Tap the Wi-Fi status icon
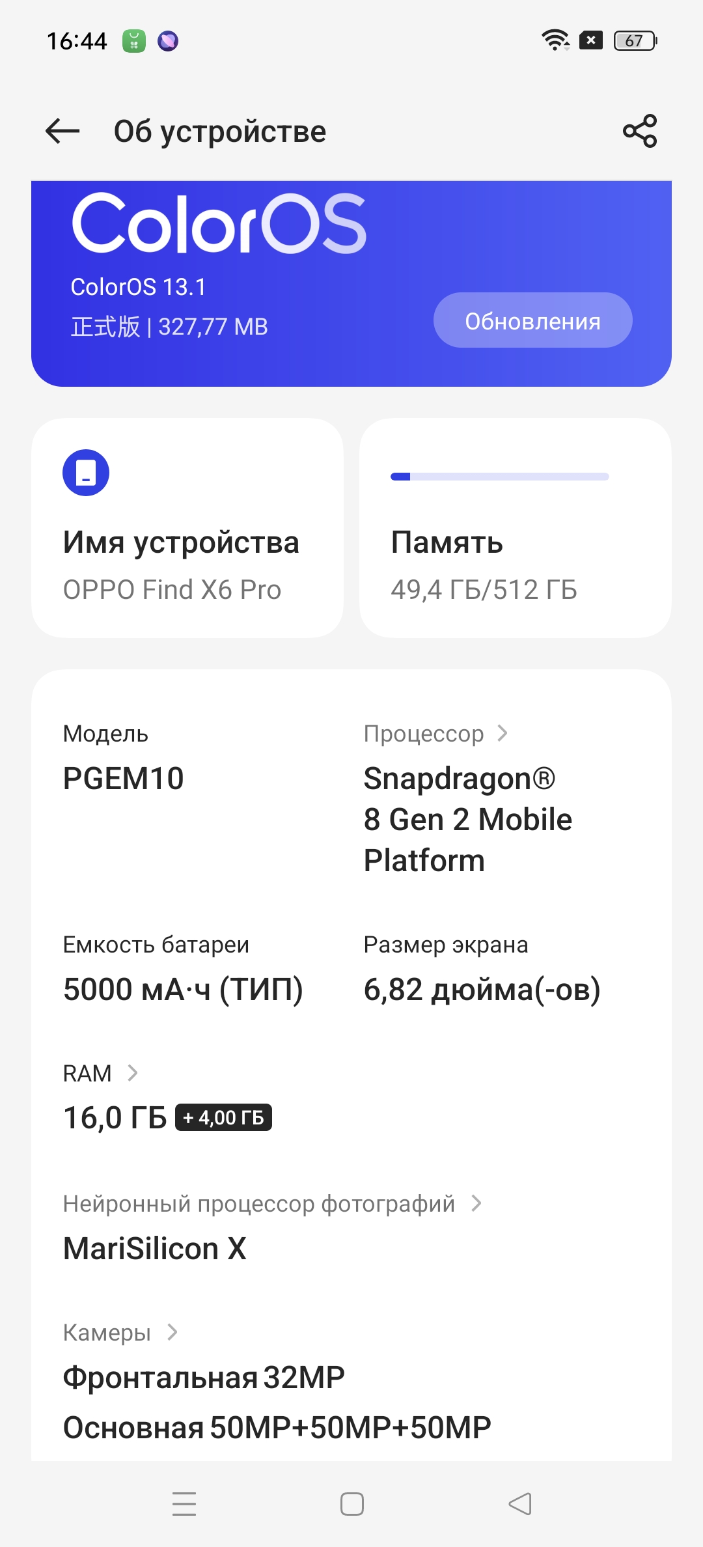703x1547 pixels. pyautogui.click(x=555, y=40)
